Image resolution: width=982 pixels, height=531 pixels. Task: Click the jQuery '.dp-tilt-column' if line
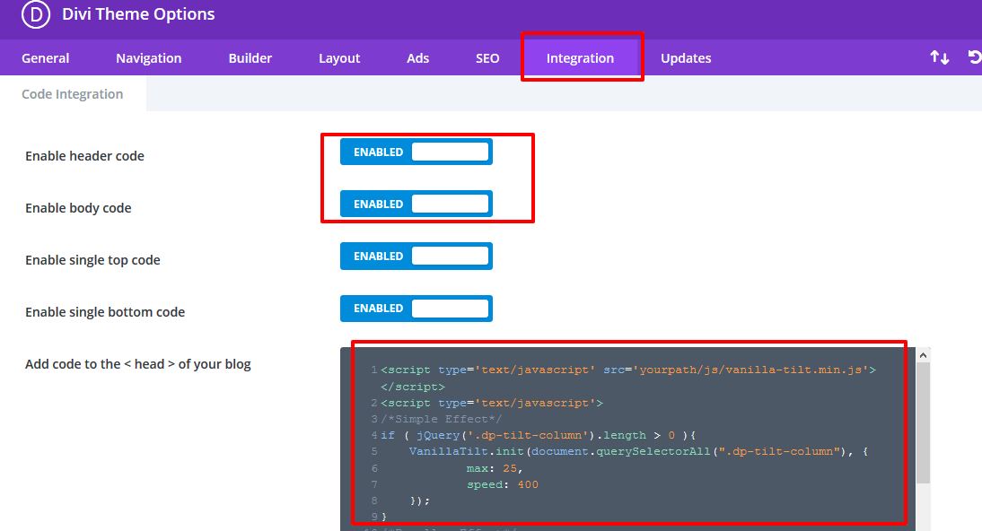pyautogui.click(x=538, y=435)
